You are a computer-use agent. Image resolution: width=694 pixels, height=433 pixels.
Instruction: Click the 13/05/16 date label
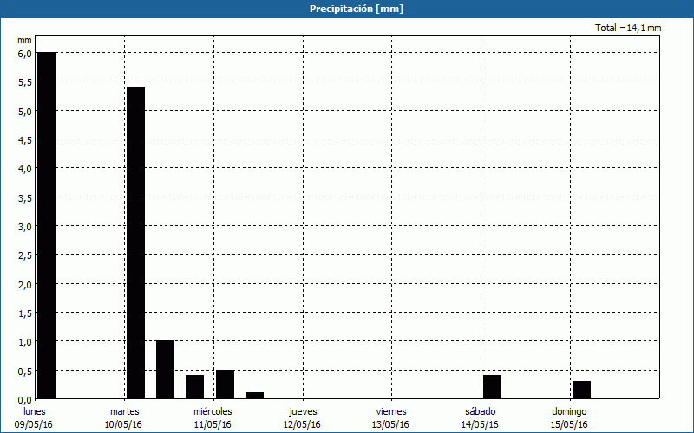(x=390, y=424)
